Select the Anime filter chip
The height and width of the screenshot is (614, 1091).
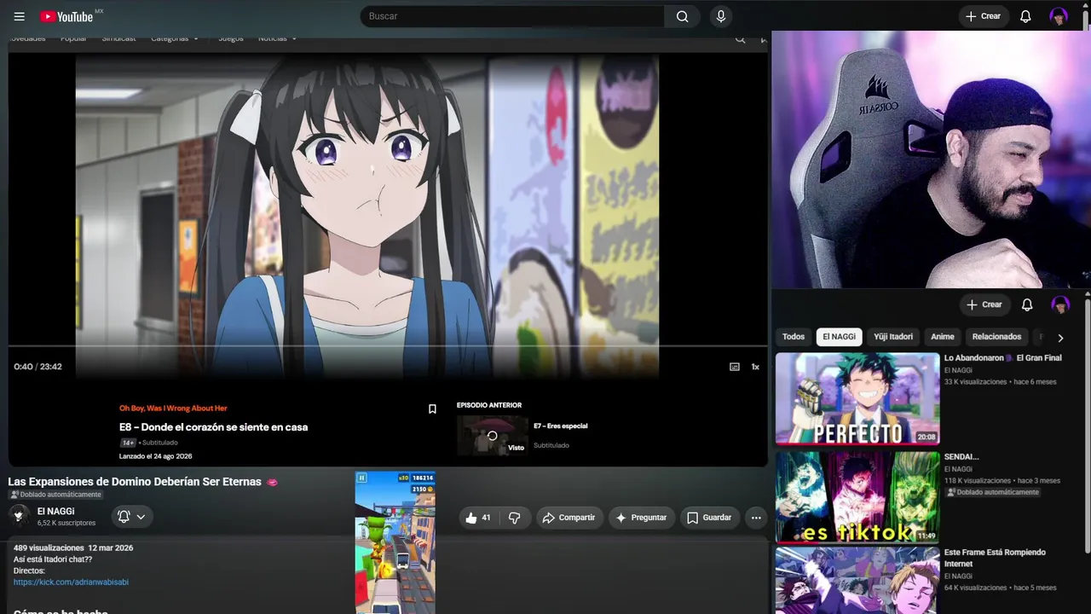pyautogui.click(x=943, y=337)
